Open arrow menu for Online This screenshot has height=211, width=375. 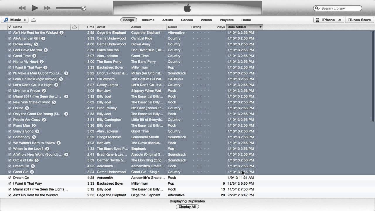coord(27,108)
